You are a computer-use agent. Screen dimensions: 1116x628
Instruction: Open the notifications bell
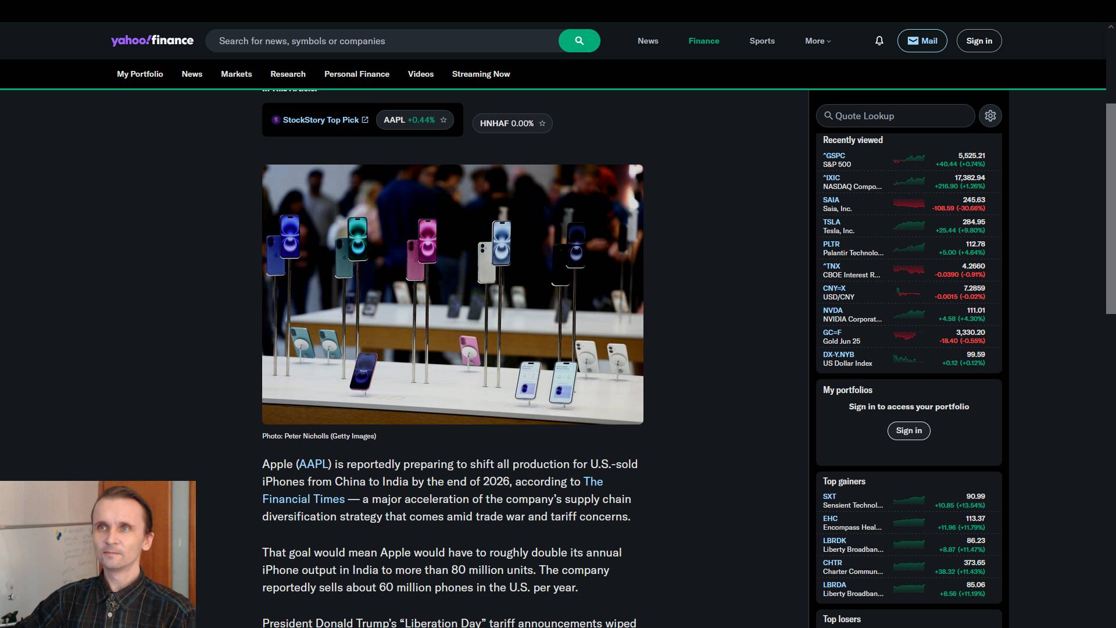click(x=879, y=41)
